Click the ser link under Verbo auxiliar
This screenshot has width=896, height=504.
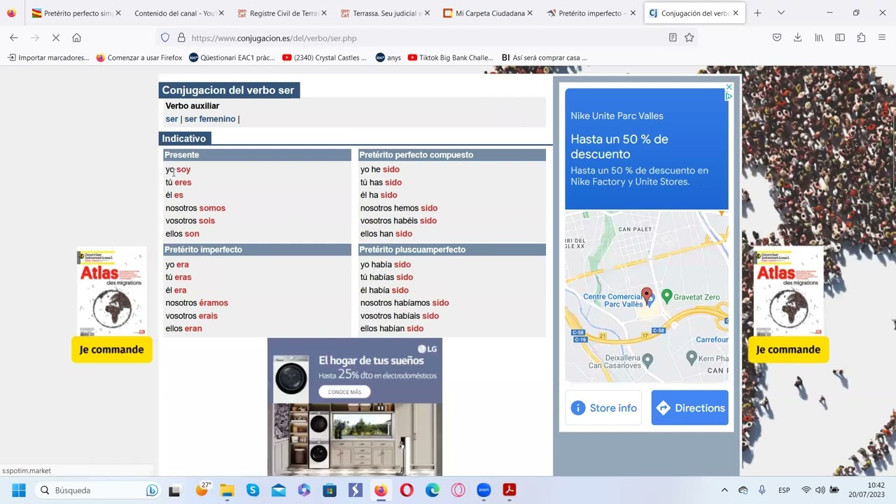click(171, 119)
